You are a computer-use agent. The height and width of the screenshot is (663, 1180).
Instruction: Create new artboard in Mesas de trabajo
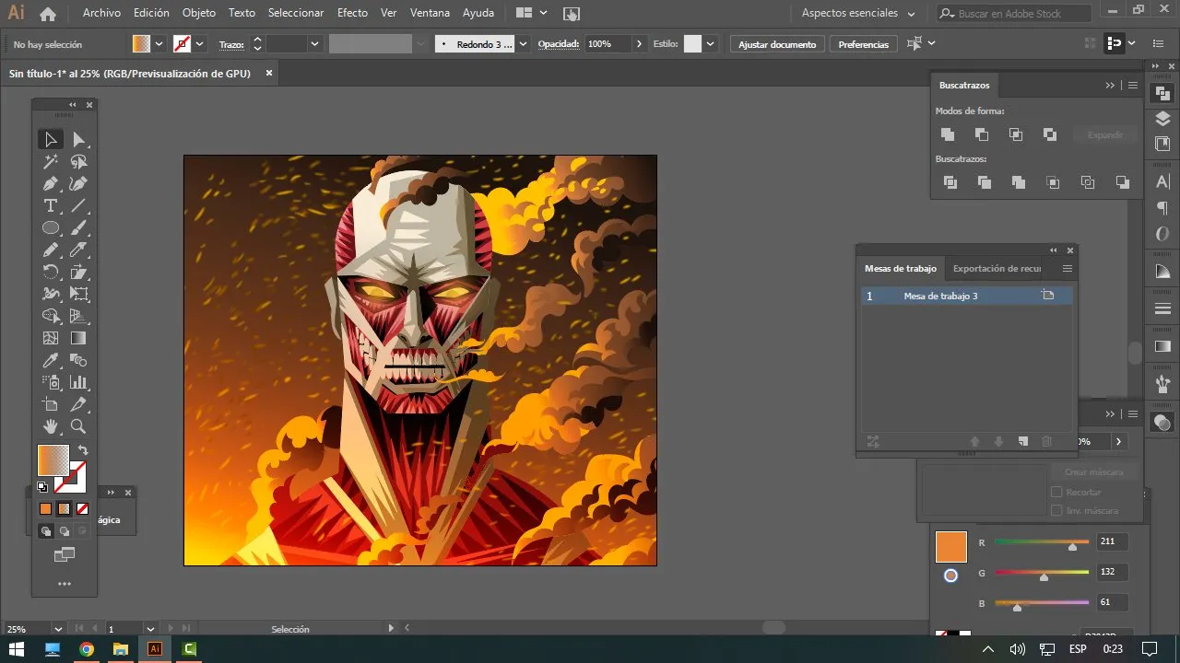click(x=1022, y=442)
